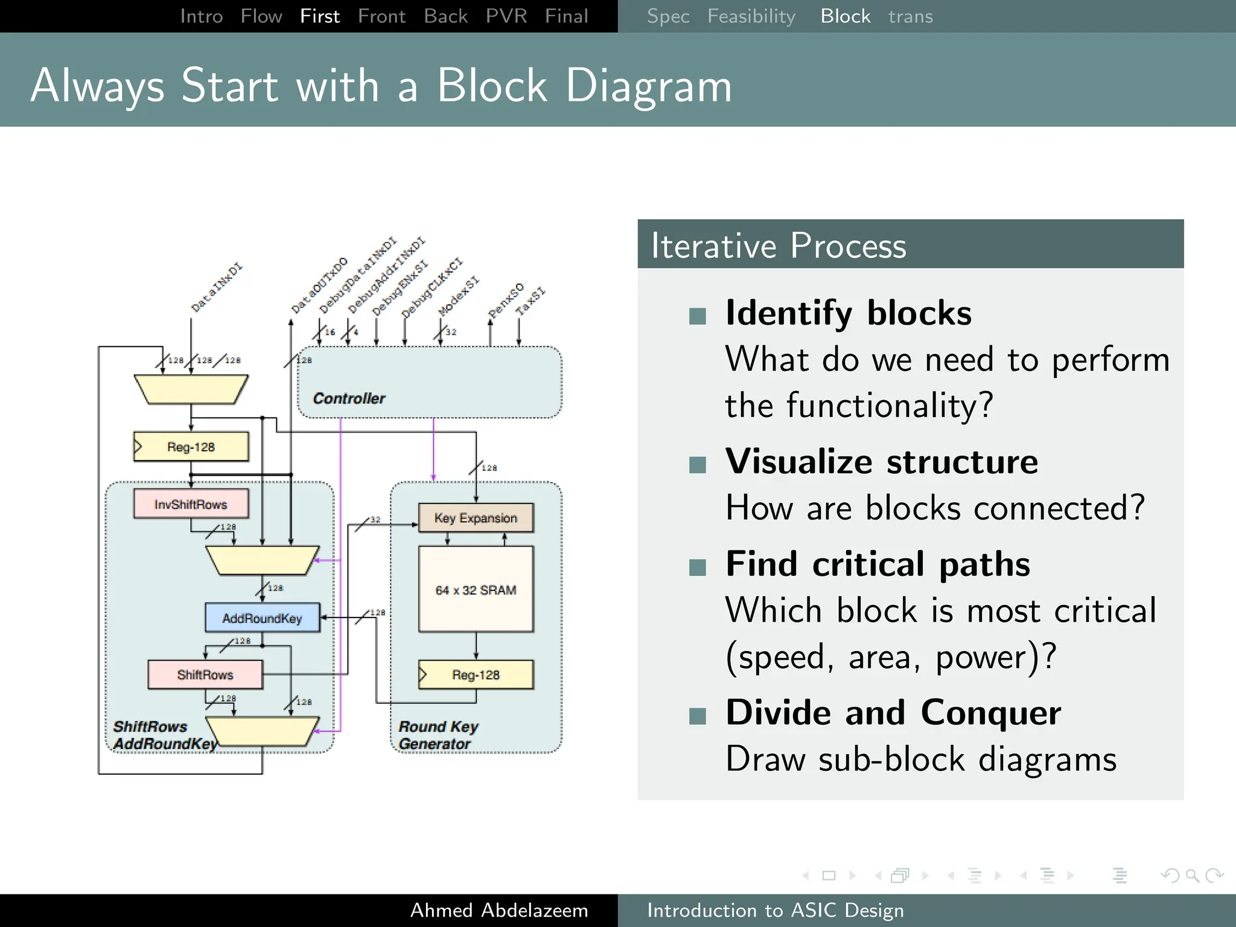The height and width of the screenshot is (927, 1236).
Task: Click the stacked frames navigation icon
Action: pos(900,875)
